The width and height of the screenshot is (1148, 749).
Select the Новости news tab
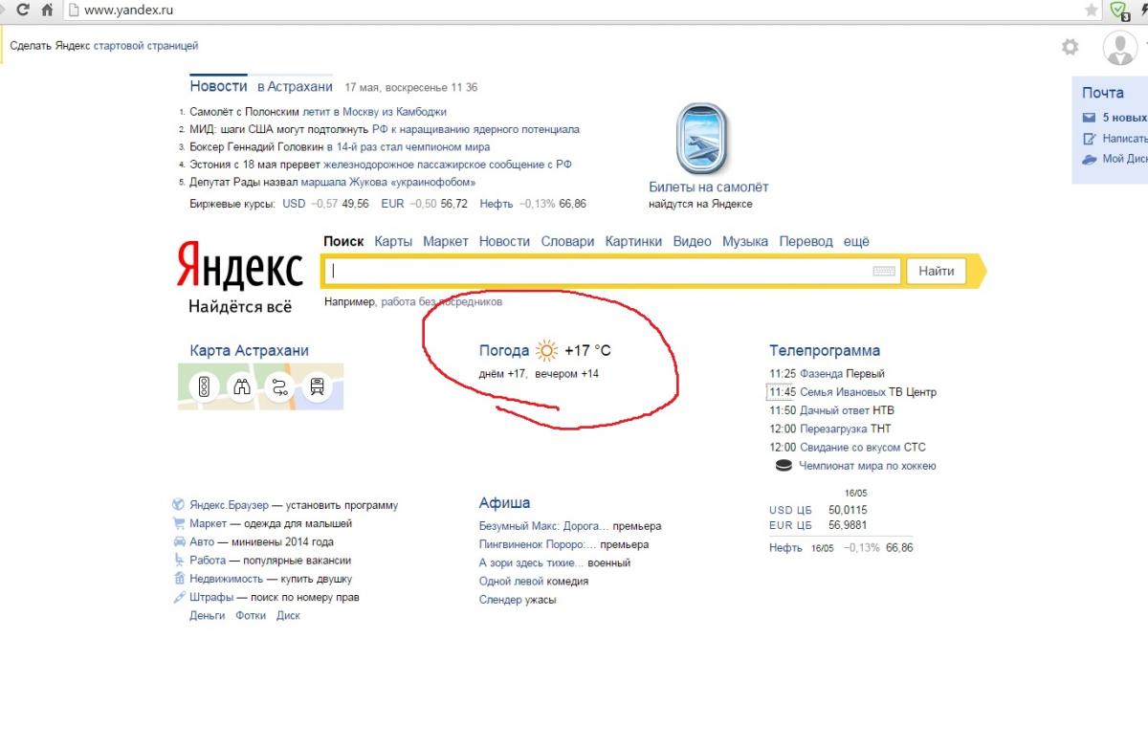(x=218, y=86)
